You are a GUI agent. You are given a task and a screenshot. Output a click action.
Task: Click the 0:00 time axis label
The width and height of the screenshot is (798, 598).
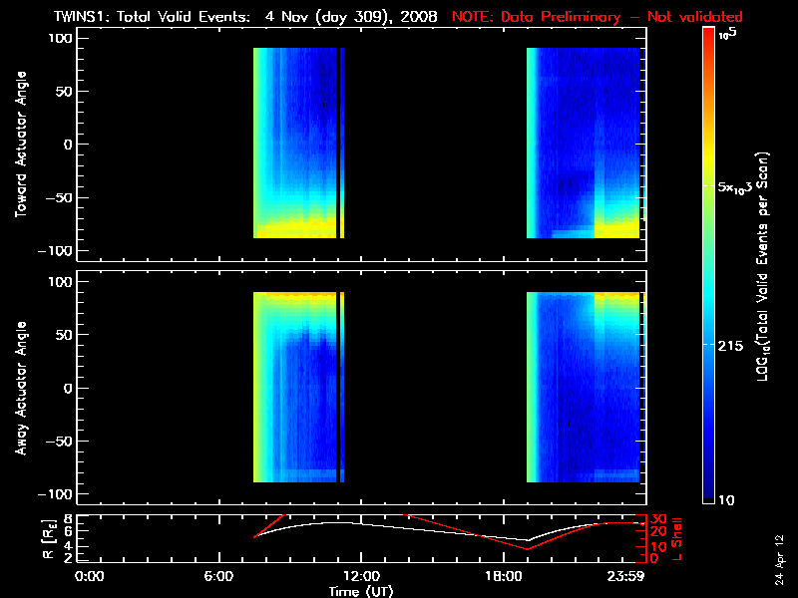pos(89,576)
